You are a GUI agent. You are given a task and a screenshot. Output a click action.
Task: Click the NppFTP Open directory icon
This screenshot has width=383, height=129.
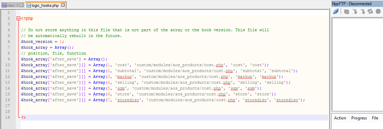[347, 11]
